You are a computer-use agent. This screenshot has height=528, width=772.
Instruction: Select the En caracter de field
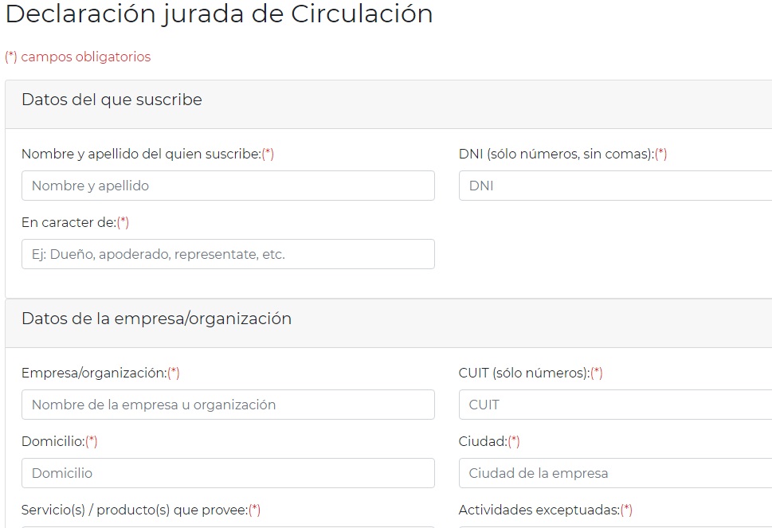(228, 254)
